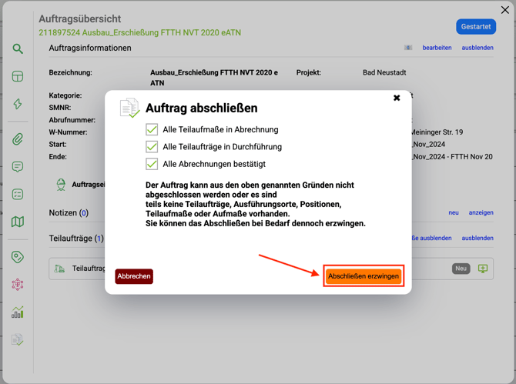Open the layout panel icon in sidebar
Screen dimensions: 516x384
[x=18, y=76]
